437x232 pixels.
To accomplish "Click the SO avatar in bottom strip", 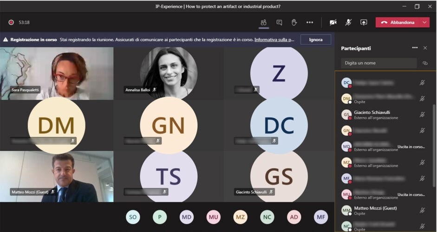I will pos(133,217).
